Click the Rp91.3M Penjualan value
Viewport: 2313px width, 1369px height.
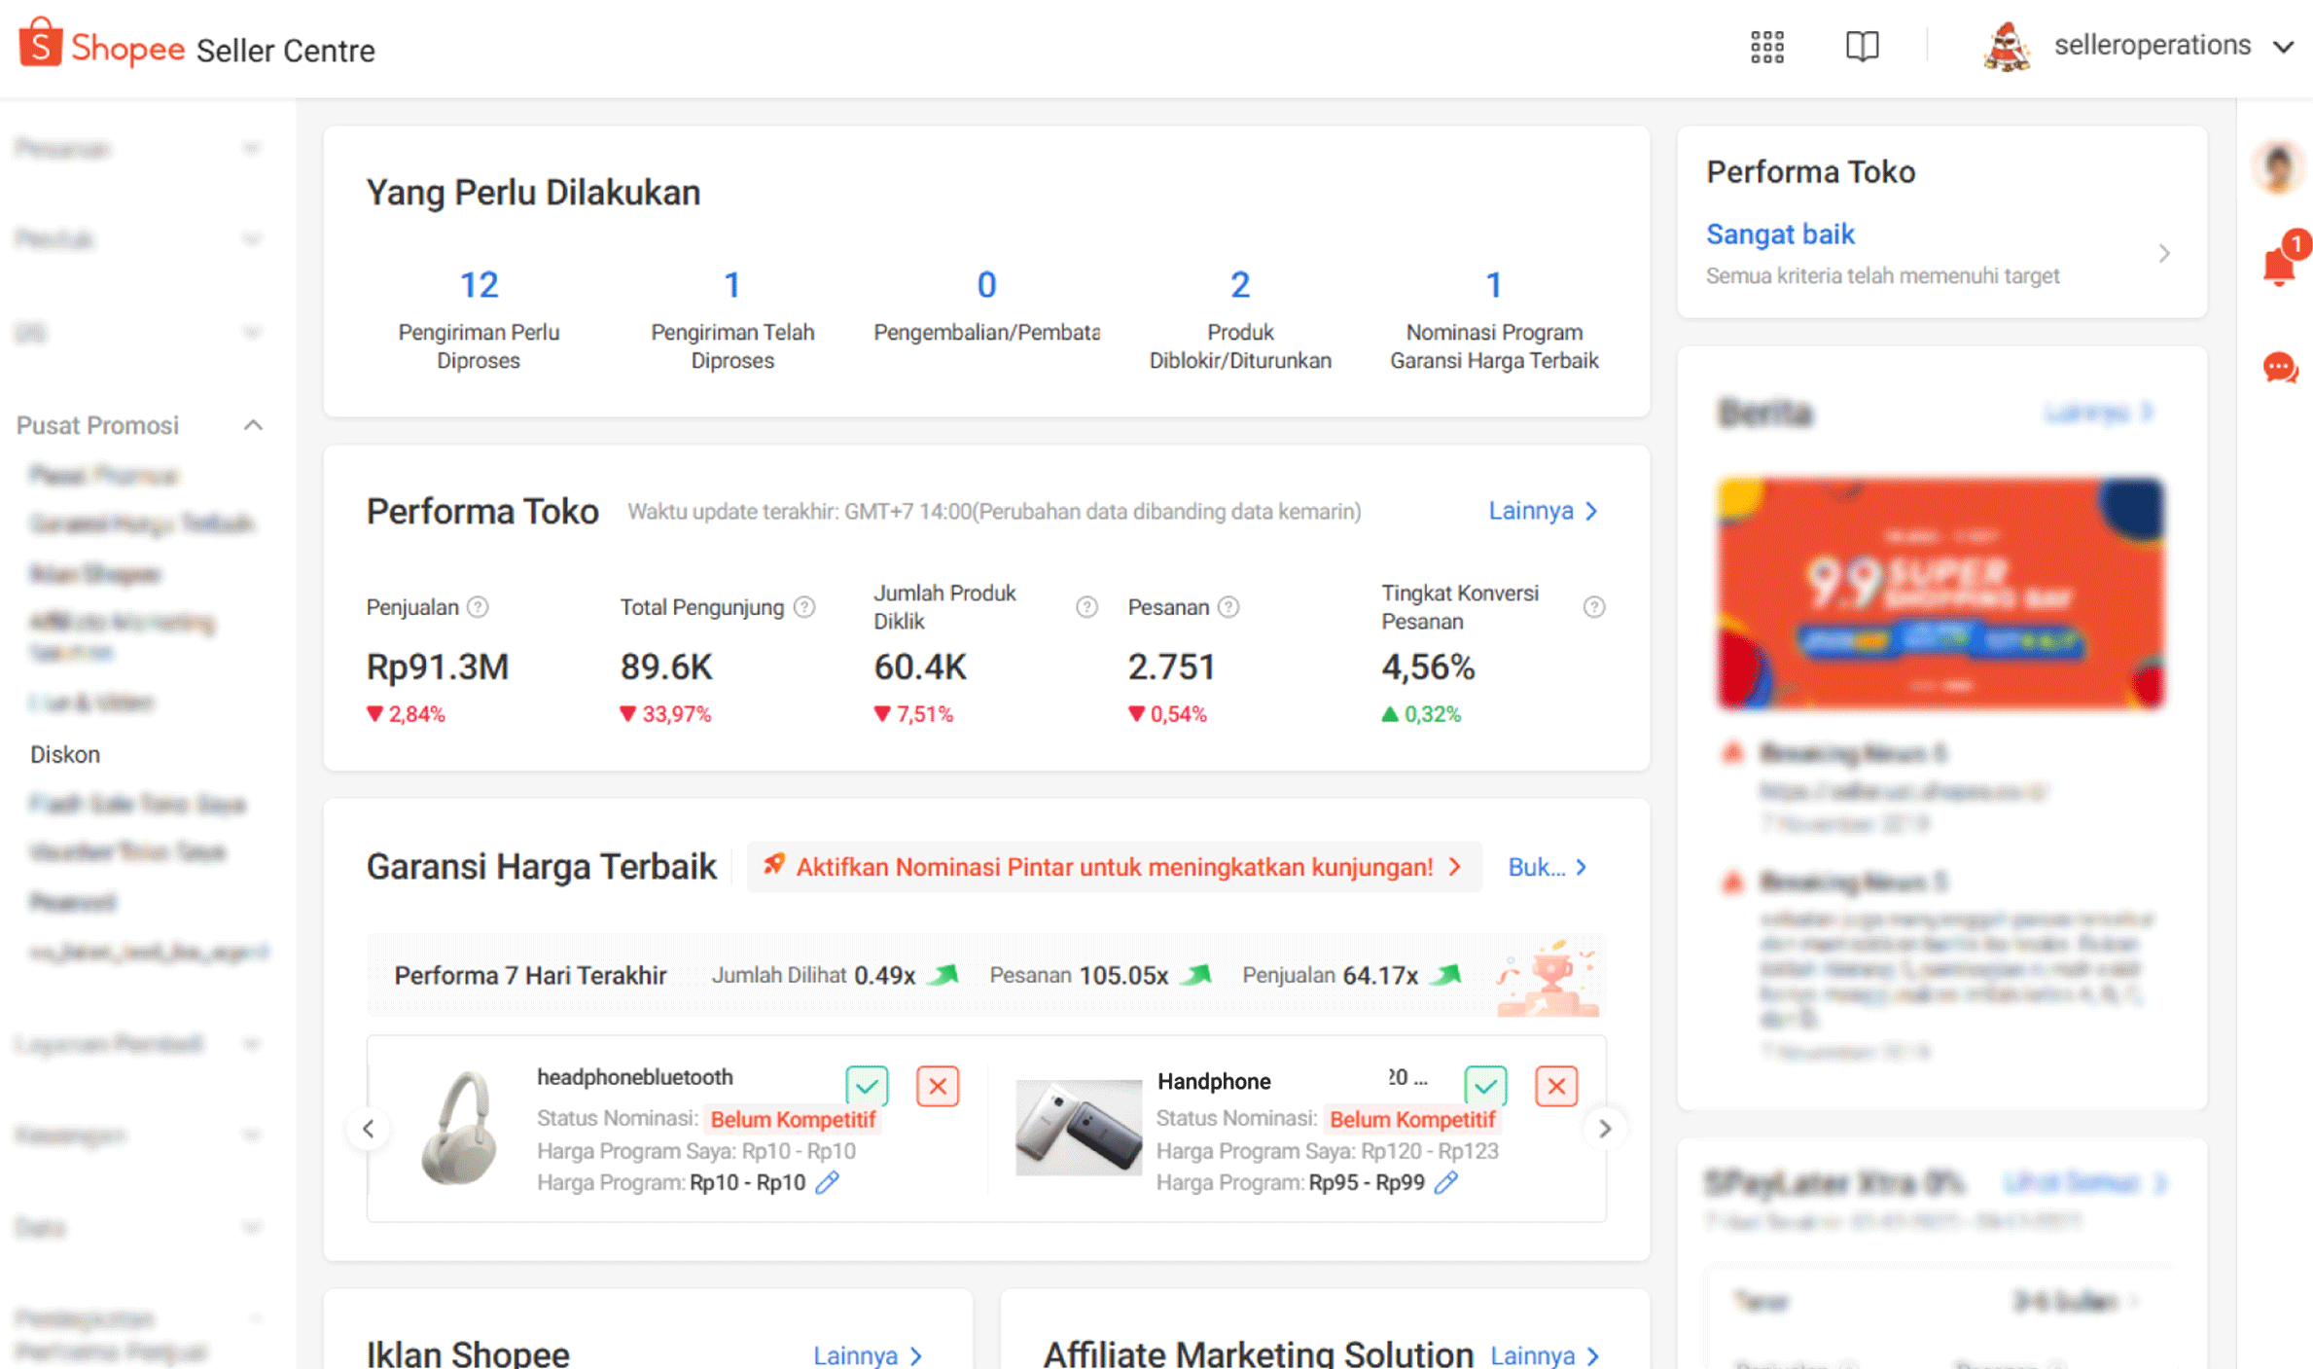pyautogui.click(x=437, y=667)
